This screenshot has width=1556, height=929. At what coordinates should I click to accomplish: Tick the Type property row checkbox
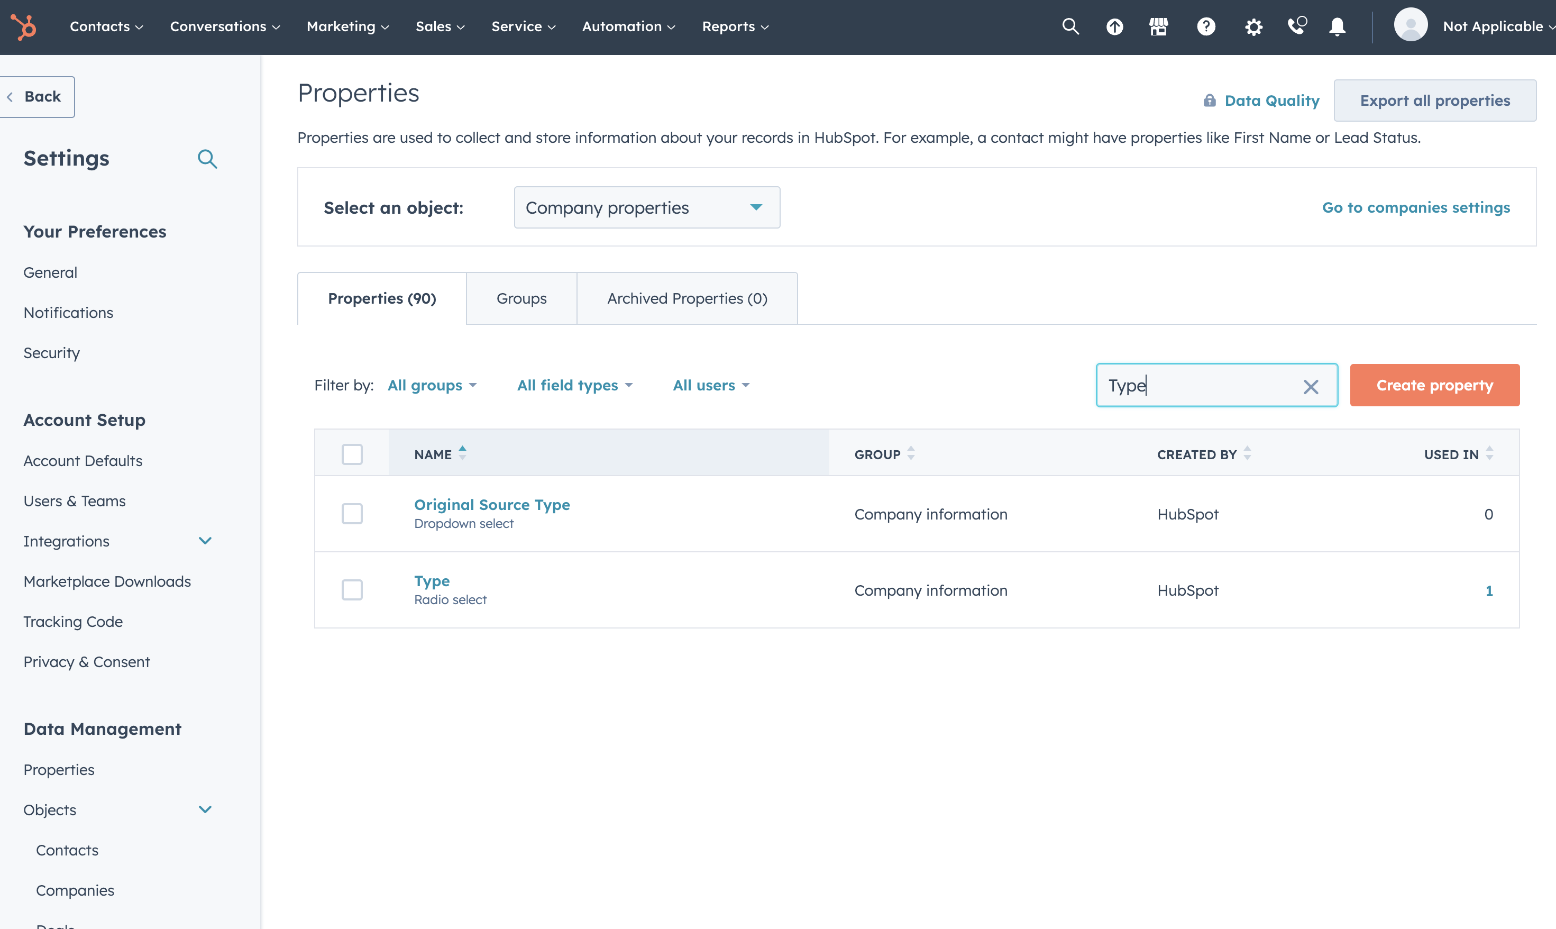[352, 590]
